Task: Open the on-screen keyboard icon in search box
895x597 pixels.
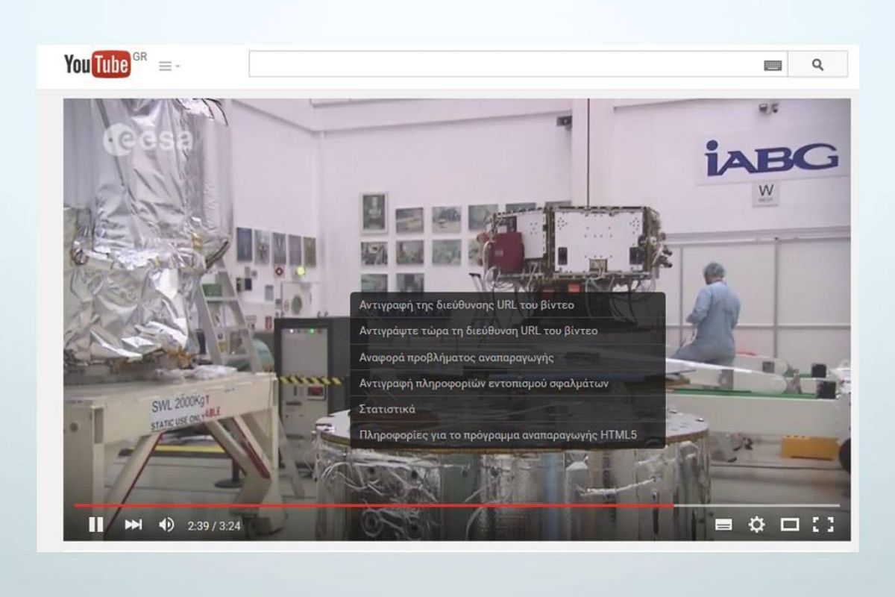Action: [773, 66]
